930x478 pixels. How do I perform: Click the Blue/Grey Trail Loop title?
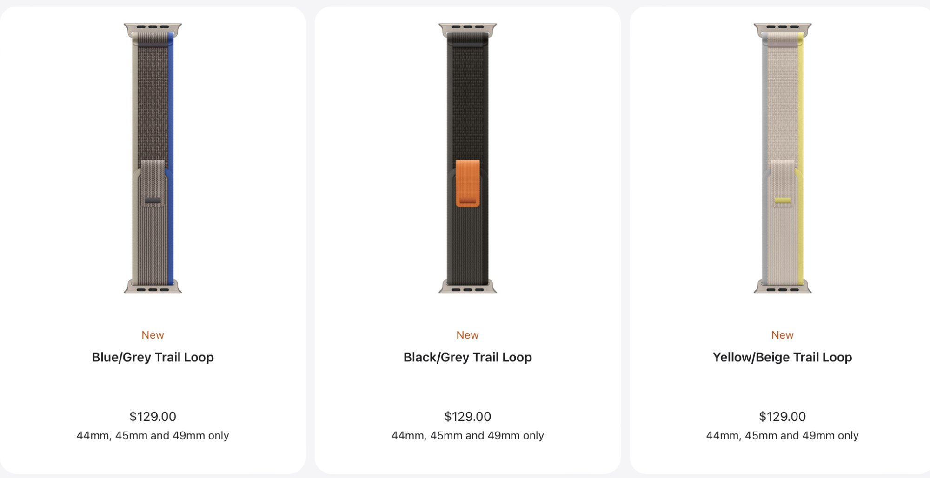[153, 357]
